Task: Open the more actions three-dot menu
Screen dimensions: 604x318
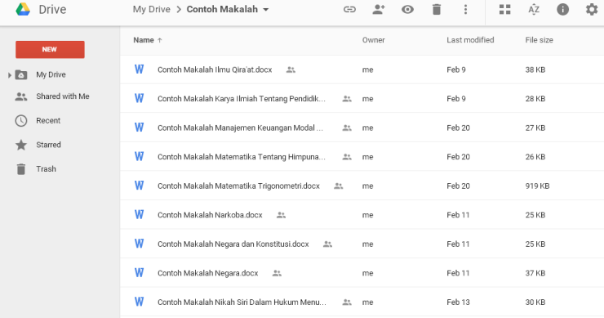Action: 465,9
